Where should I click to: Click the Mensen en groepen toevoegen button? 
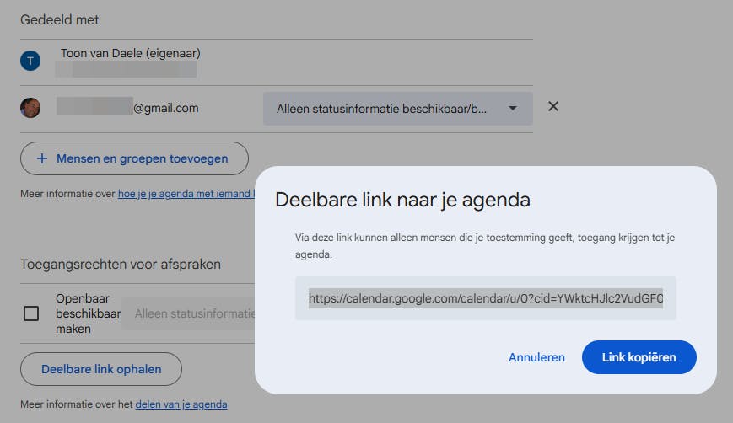pyautogui.click(x=135, y=158)
